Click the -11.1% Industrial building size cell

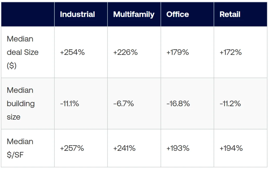click(x=70, y=104)
